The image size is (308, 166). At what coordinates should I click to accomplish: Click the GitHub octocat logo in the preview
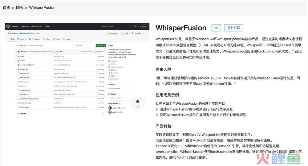click(8, 26)
